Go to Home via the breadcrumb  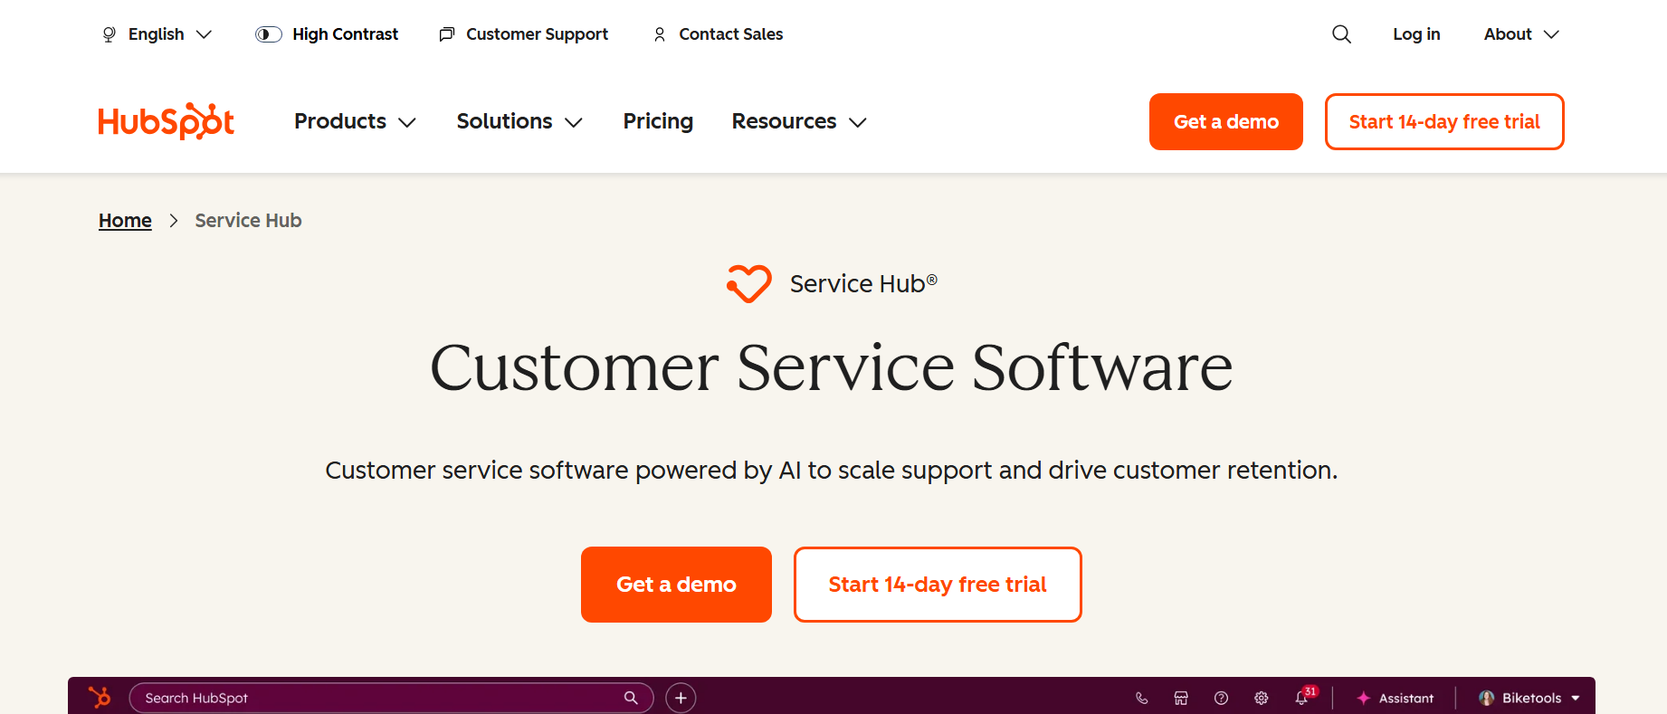[x=125, y=221]
